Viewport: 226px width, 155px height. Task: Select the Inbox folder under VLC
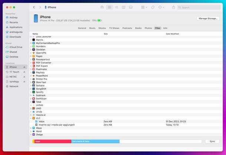click(x=126, y=122)
